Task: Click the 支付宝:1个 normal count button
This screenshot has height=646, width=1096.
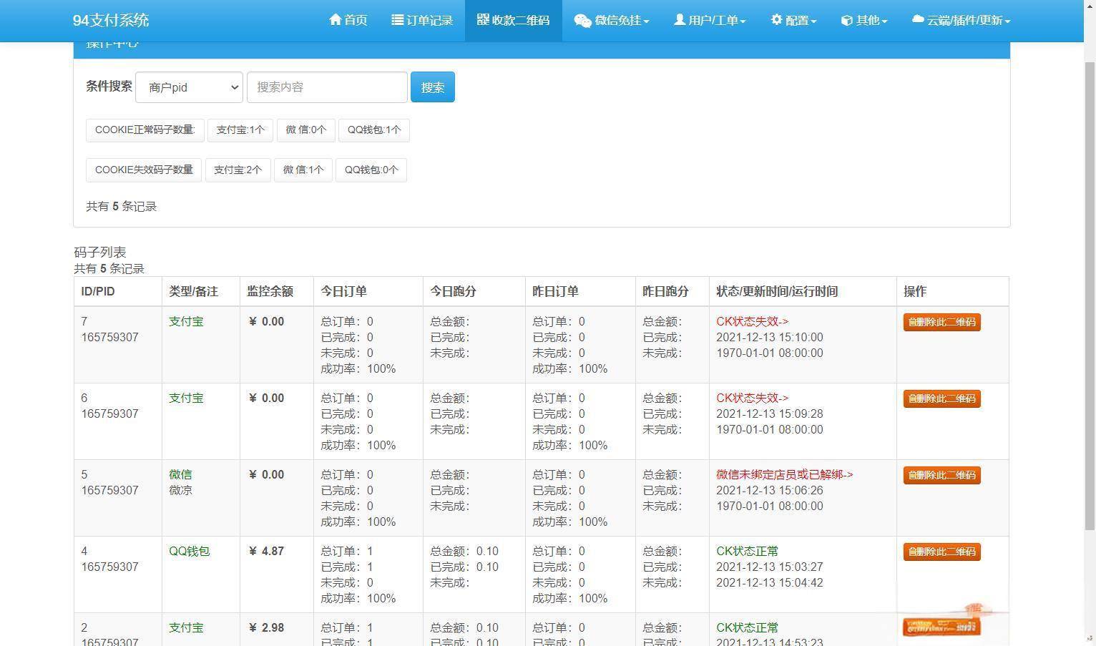Action: point(240,130)
